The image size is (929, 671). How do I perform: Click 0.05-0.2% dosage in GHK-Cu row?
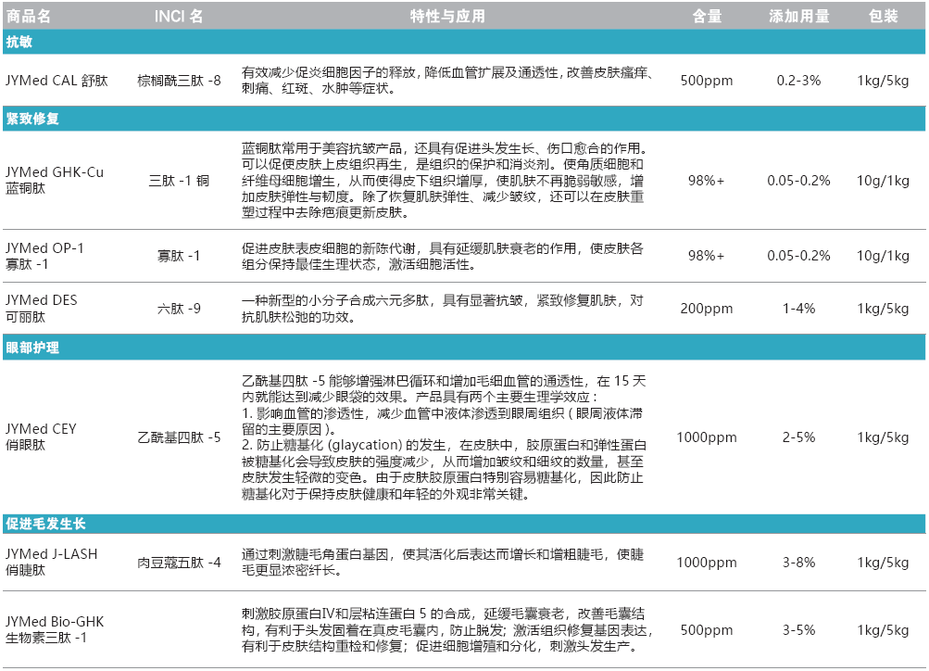(x=798, y=181)
